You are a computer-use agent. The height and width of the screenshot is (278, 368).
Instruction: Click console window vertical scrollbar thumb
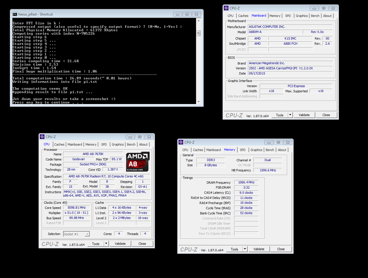pyautogui.click(x=198, y=34)
